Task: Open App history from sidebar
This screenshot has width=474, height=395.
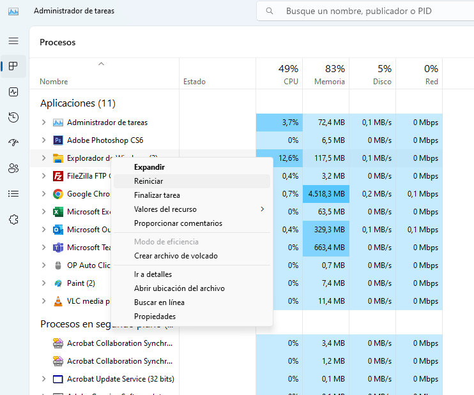Action: tap(13, 117)
